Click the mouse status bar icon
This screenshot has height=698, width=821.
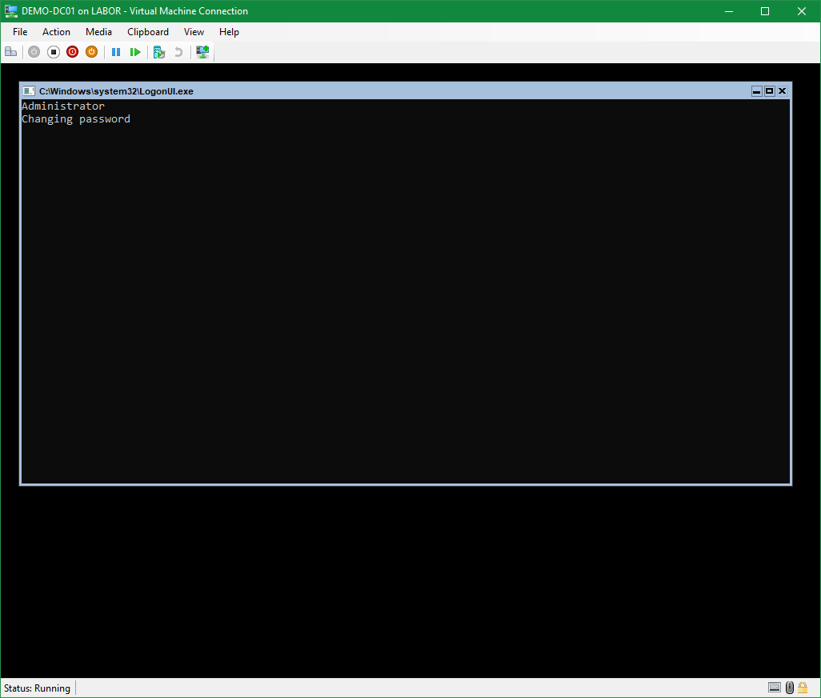coord(789,688)
